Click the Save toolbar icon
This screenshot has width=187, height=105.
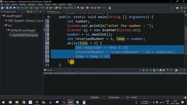point(7,8)
